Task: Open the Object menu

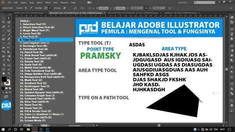Action: (23, 3)
